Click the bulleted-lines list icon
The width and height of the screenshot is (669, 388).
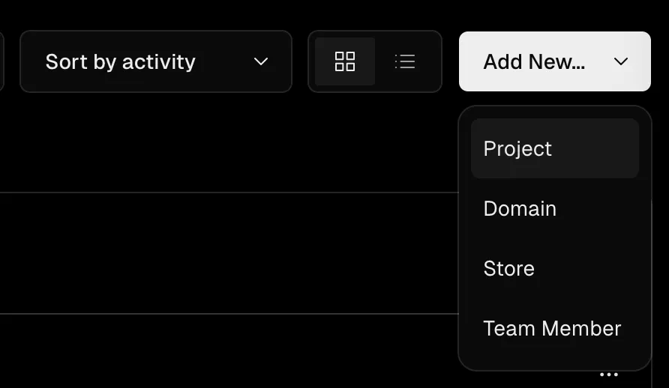click(405, 61)
